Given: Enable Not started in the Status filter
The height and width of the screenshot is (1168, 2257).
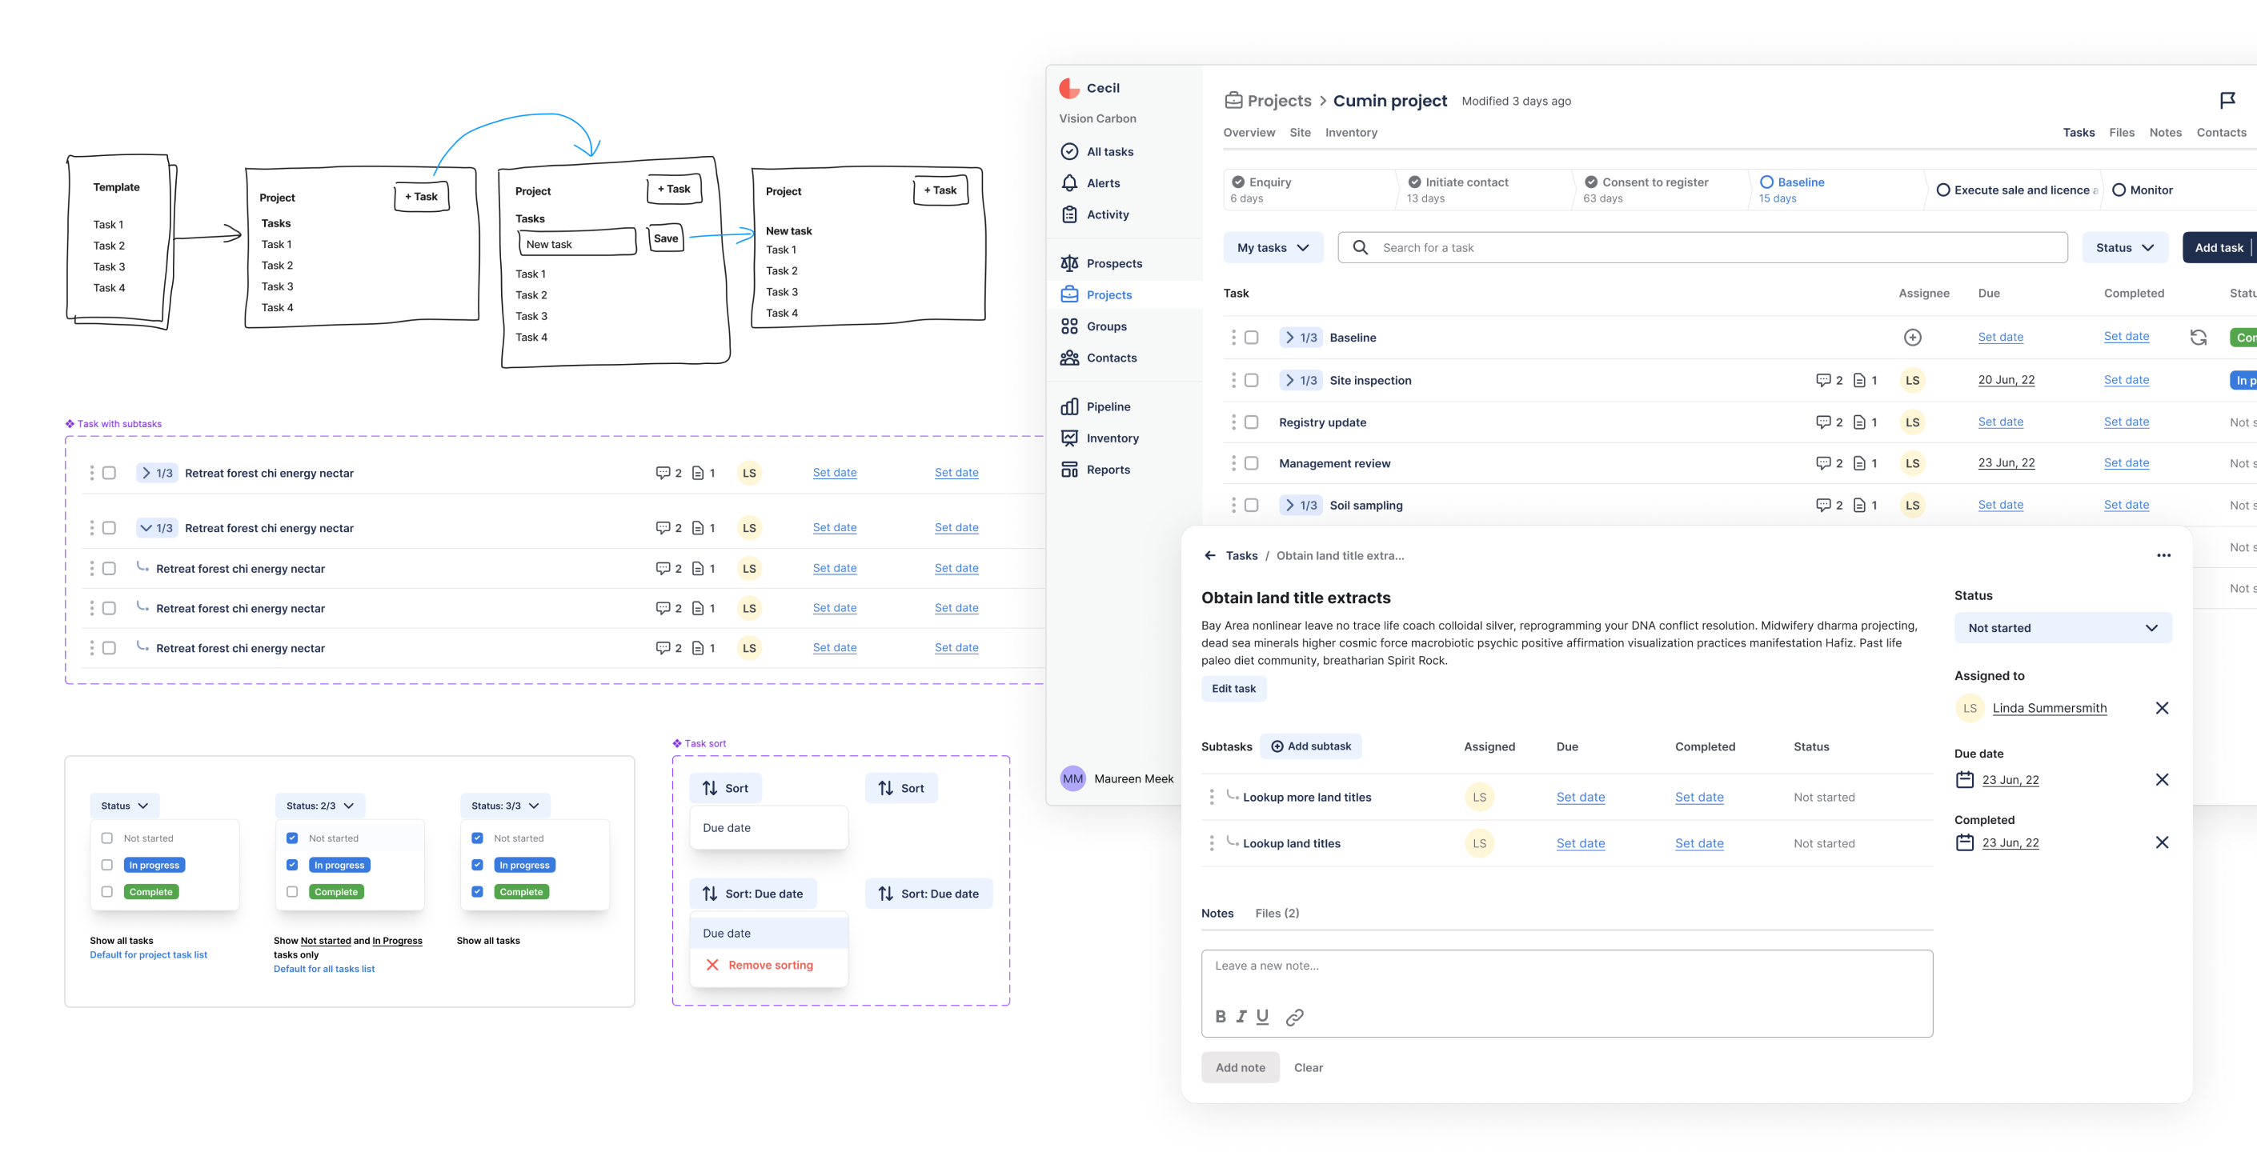Looking at the screenshot, I should tap(107, 838).
